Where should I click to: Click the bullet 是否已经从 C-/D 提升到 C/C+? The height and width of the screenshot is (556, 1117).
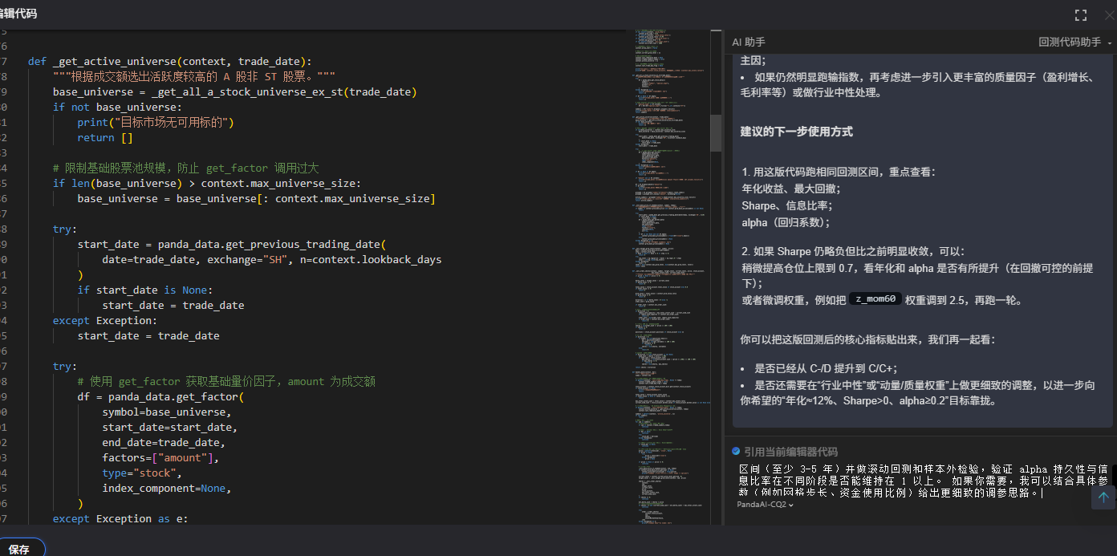(826, 368)
